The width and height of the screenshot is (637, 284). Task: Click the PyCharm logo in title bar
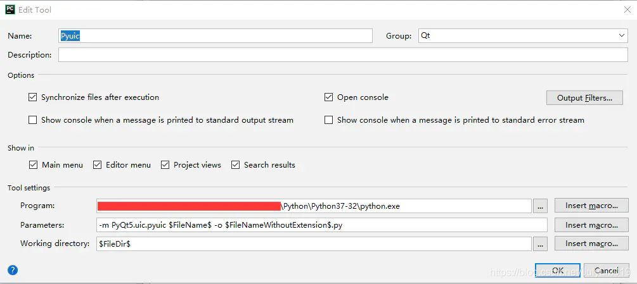10,9
